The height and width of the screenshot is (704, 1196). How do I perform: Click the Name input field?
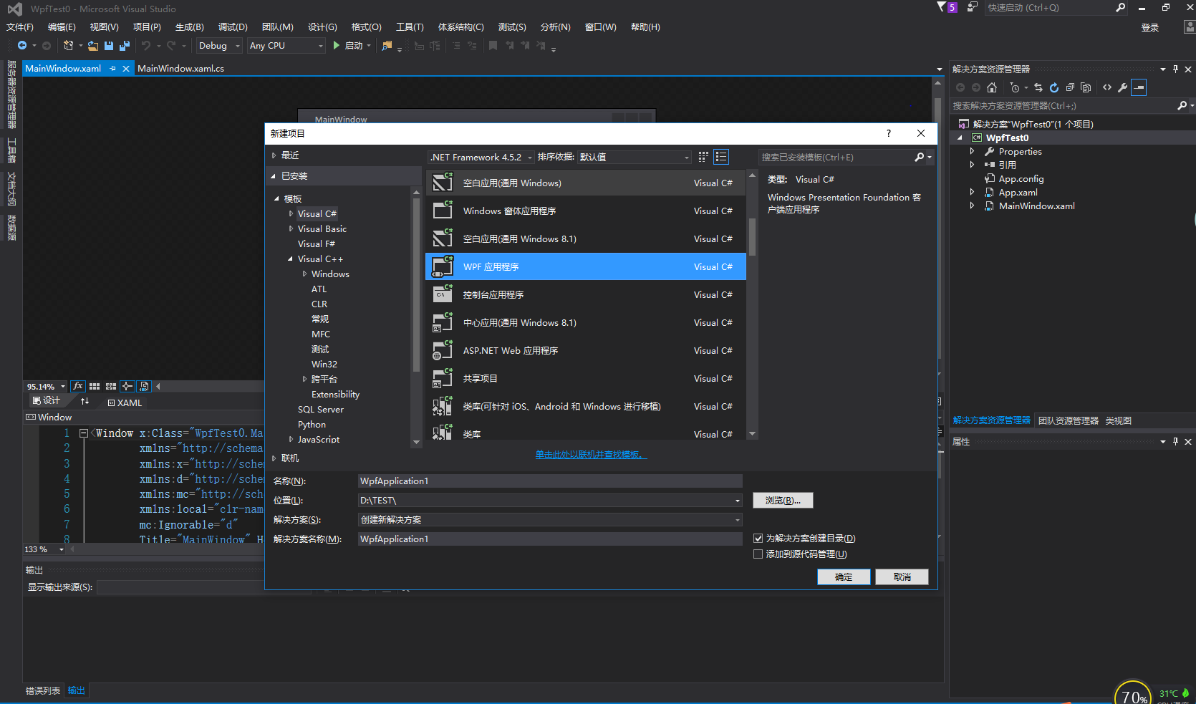(x=550, y=481)
